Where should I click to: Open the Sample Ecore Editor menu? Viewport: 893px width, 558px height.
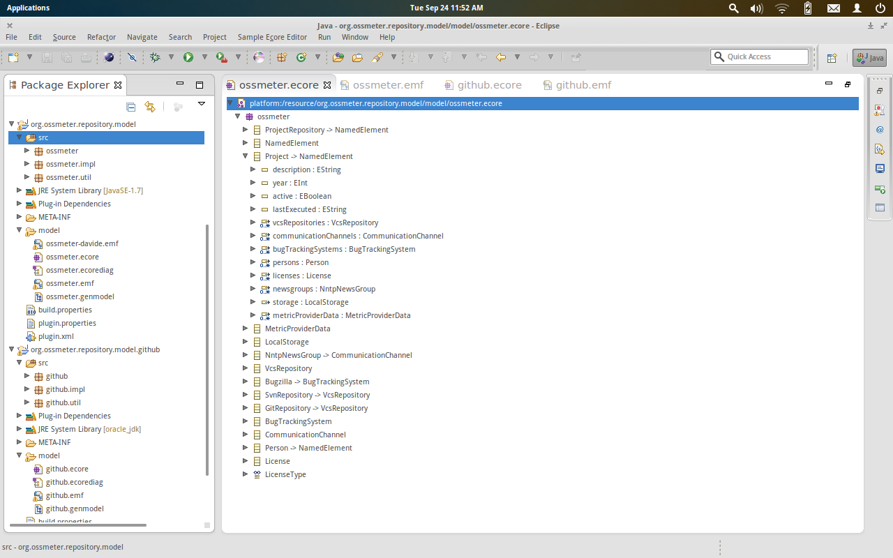tap(272, 37)
